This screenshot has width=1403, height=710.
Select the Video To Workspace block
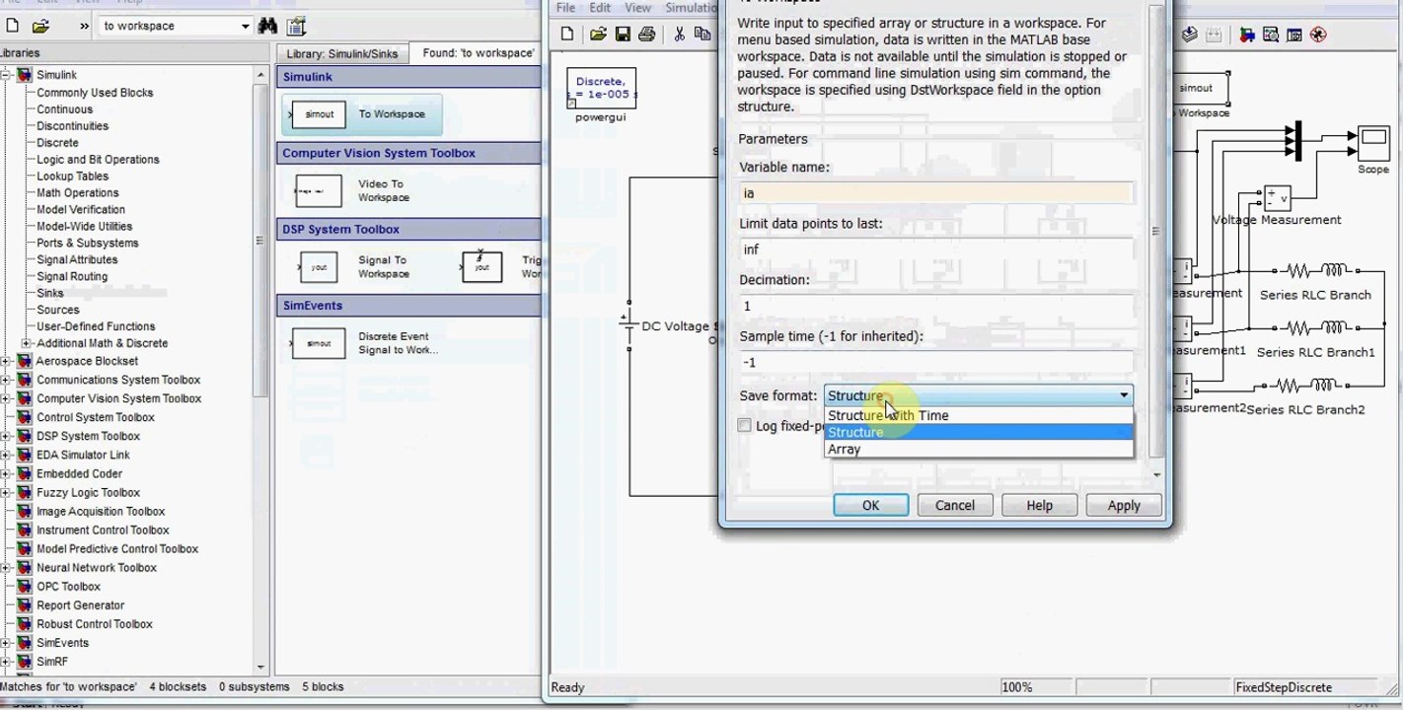coord(319,190)
